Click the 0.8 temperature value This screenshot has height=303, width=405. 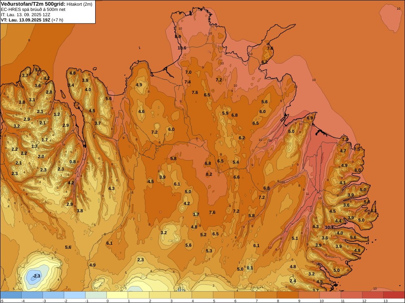point(72,162)
